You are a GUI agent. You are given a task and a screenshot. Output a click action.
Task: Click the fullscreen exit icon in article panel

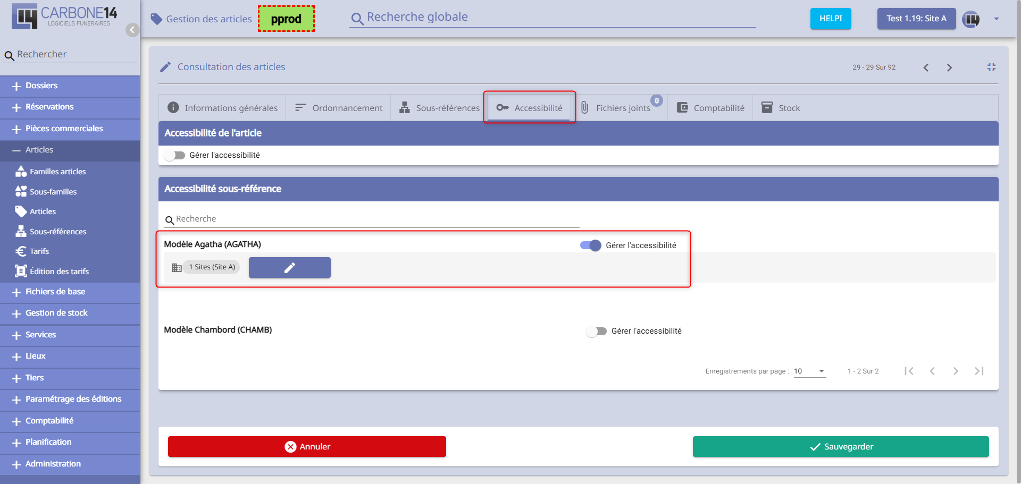[x=991, y=67]
